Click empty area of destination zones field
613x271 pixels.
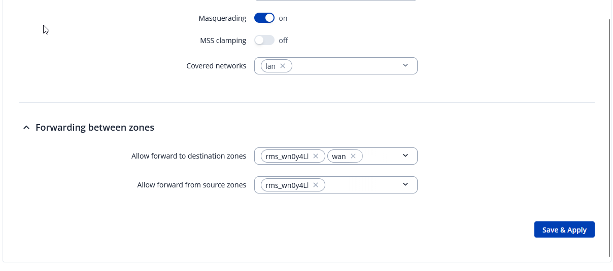pyautogui.click(x=381, y=156)
